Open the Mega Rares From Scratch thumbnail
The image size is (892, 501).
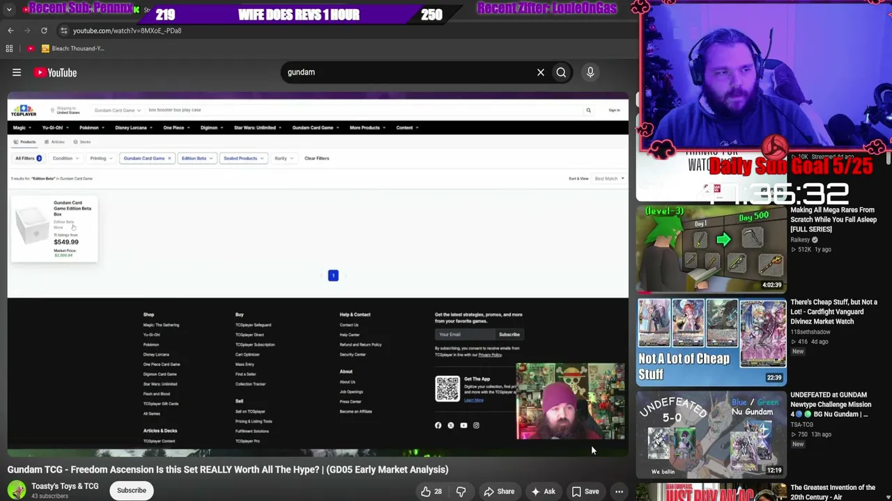coord(712,248)
